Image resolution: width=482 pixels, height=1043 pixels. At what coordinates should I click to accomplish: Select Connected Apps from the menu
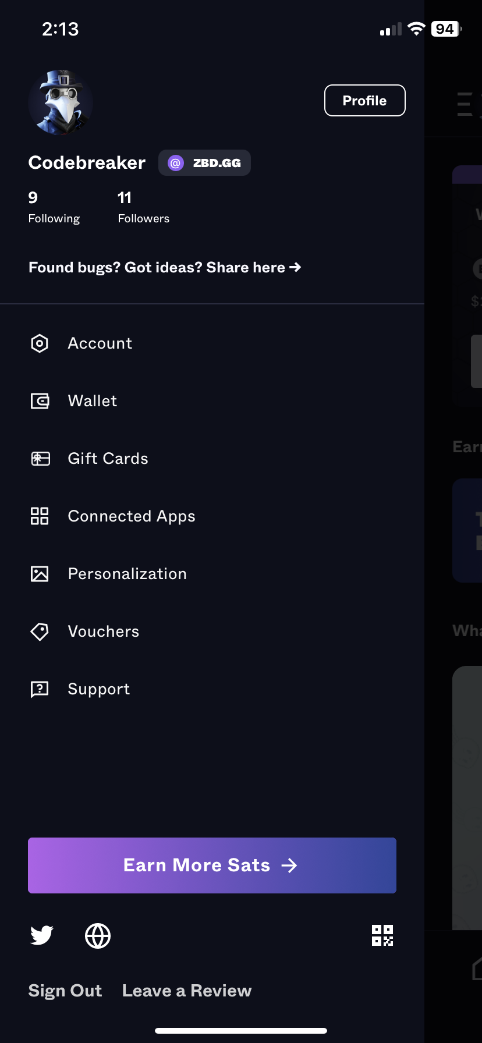coord(132,516)
